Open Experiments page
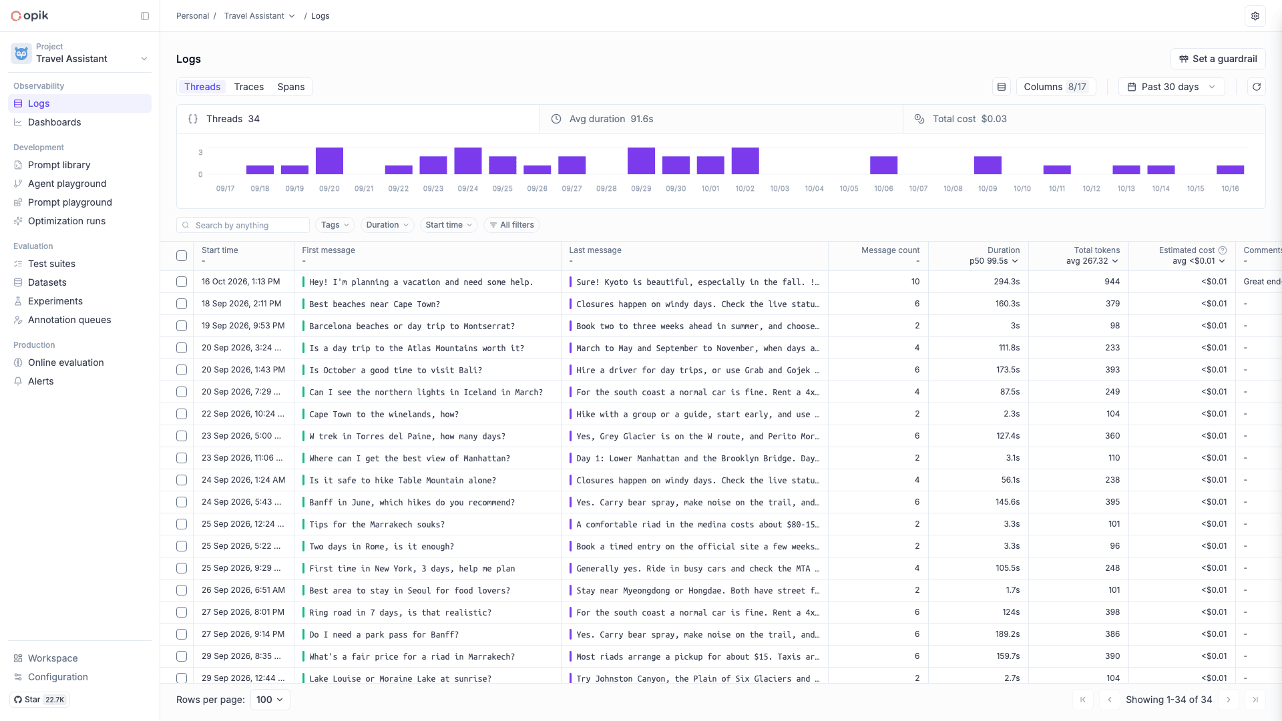Viewport: 1282px width, 721px height. [x=80, y=301]
